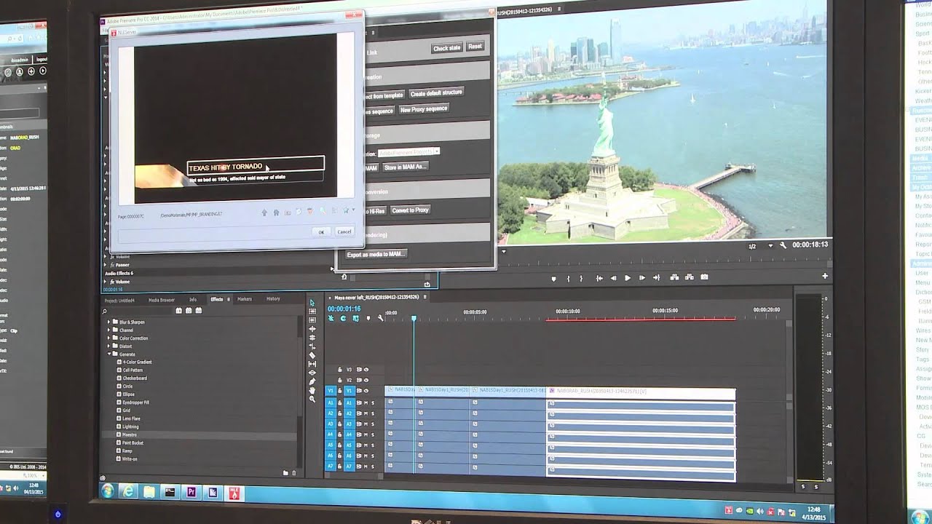
Task: Select the Selection arrow tool
Action: tap(312, 303)
